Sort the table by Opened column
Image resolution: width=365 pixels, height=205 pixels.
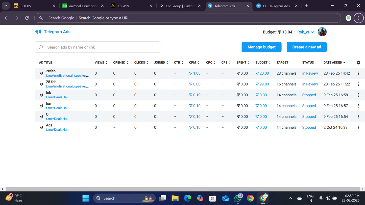[121, 63]
